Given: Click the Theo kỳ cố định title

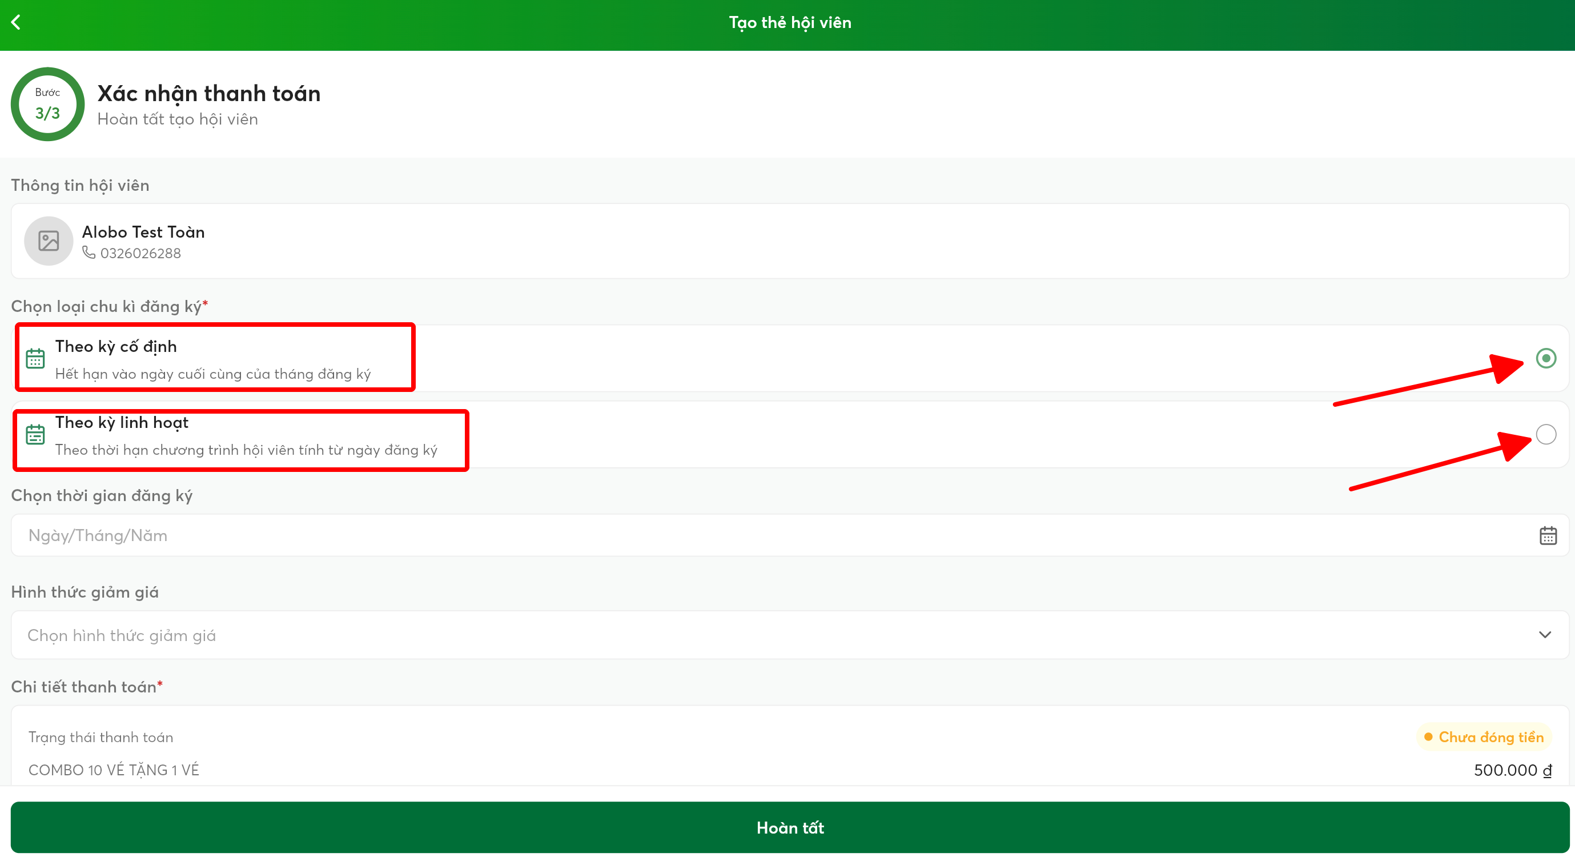Looking at the screenshot, I should pos(116,346).
